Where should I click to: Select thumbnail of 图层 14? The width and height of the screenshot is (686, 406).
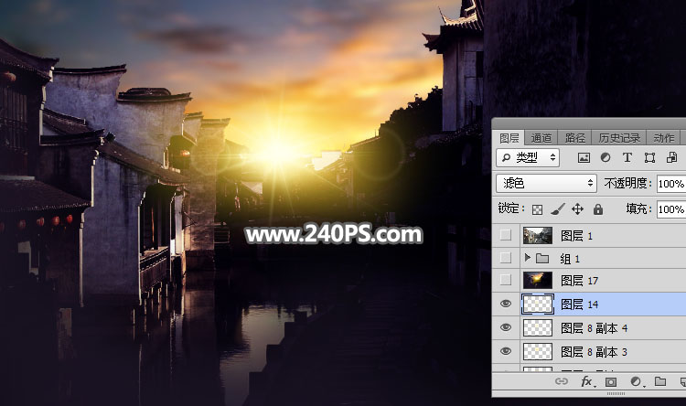coord(538,304)
